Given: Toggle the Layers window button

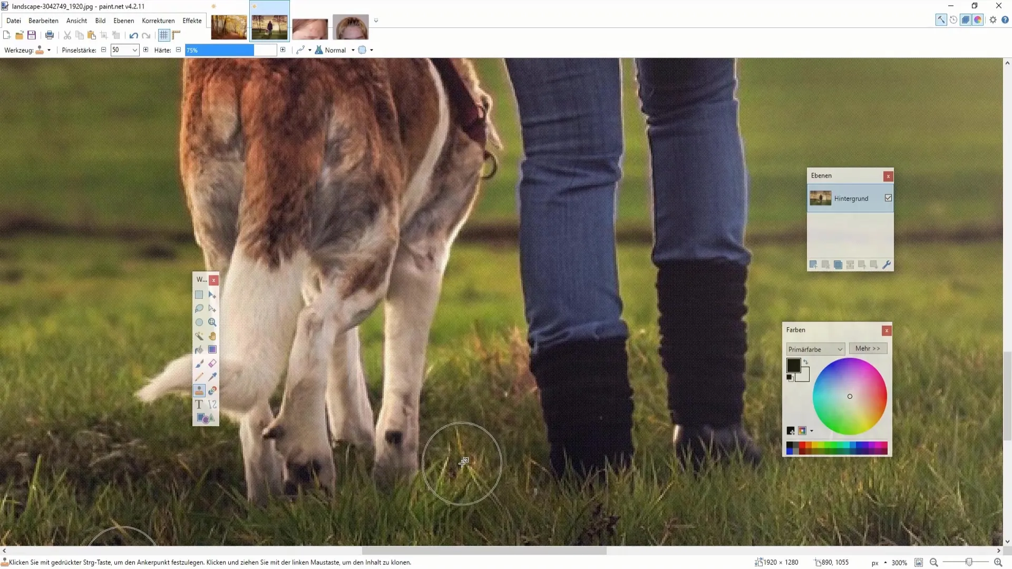Looking at the screenshot, I should (966, 20).
